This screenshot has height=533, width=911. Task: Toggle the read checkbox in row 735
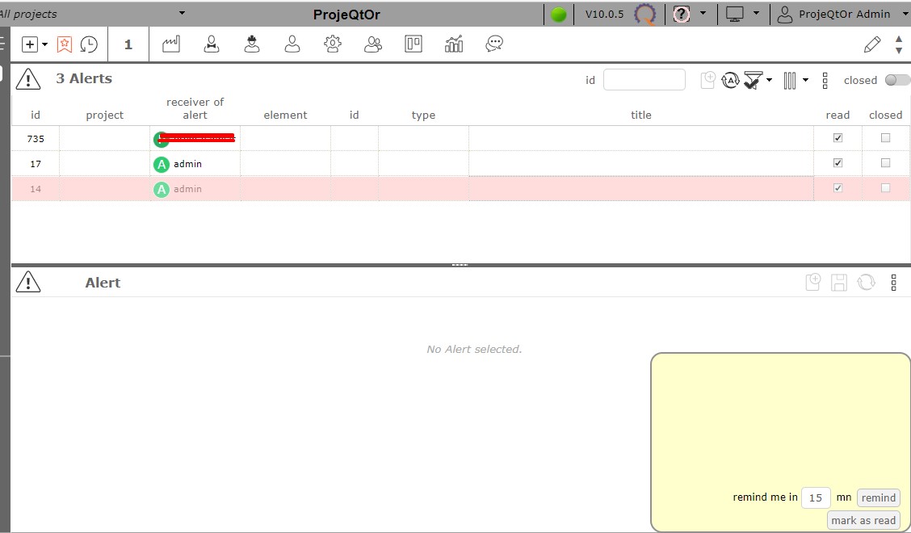click(838, 138)
